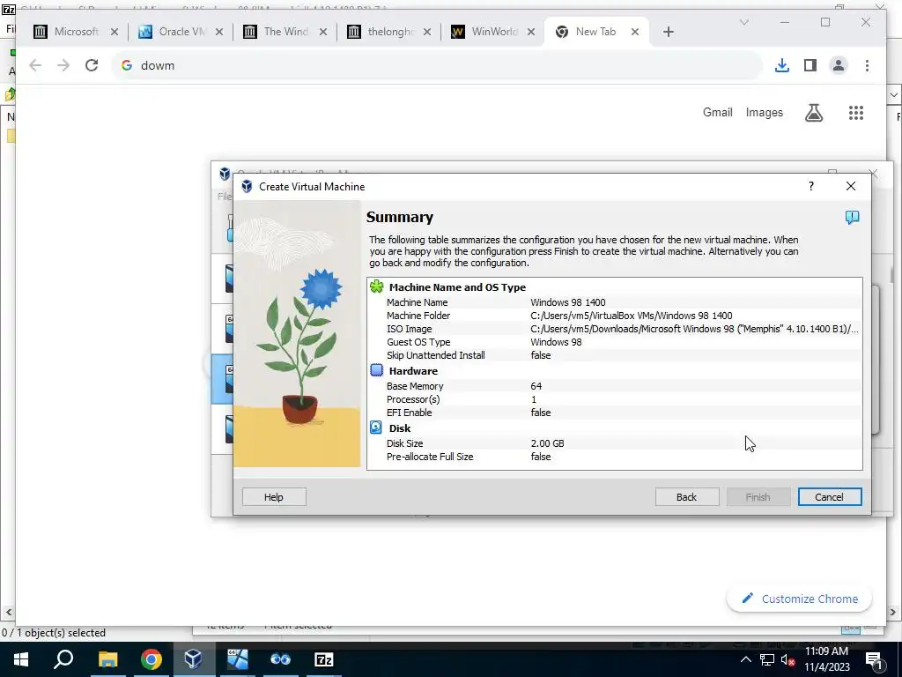This screenshot has height=677, width=902.
Task: Switch to VirtualBox from the taskbar
Action: (193, 659)
